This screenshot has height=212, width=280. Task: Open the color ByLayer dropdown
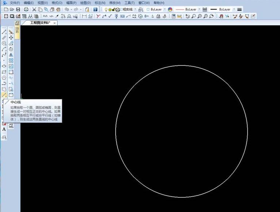pos(165,9)
